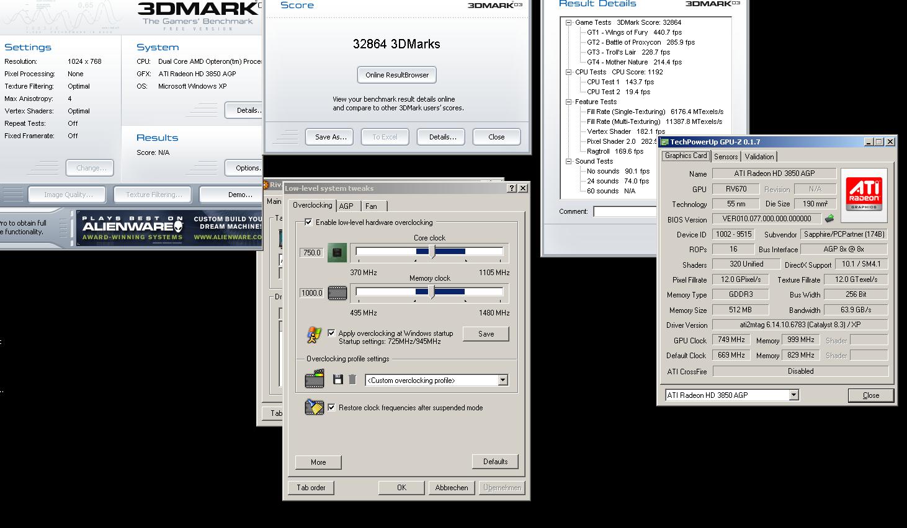The width and height of the screenshot is (907, 528).
Task: Click the Online ResultBrowser button
Action: pos(397,75)
